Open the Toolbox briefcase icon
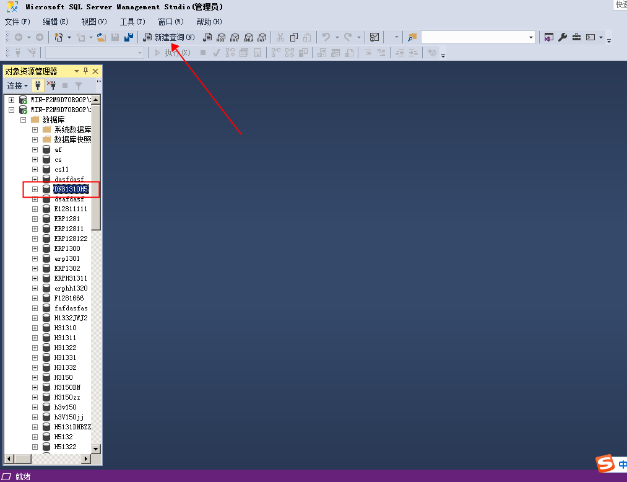The height and width of the screenshot is (482, 627). click(x=576, y=38)
